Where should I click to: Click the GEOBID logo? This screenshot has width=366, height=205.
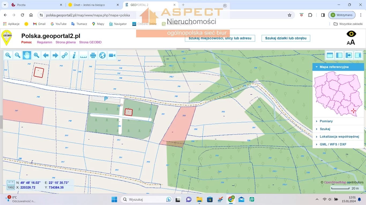pos(7,38)
